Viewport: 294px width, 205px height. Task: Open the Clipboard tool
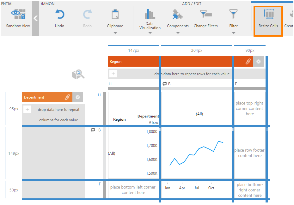[x=115, y=14]
